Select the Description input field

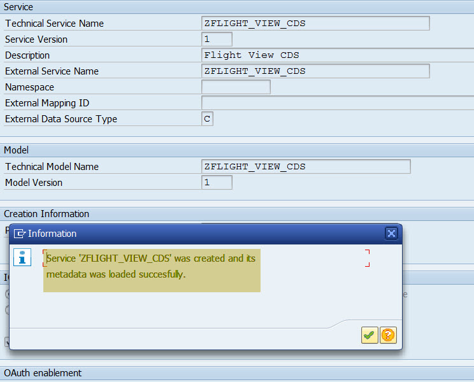click(338, 55)
